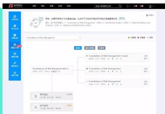Open the shopping cart icon in the top bar
165x114 pixels.
[x=141, y=6]
